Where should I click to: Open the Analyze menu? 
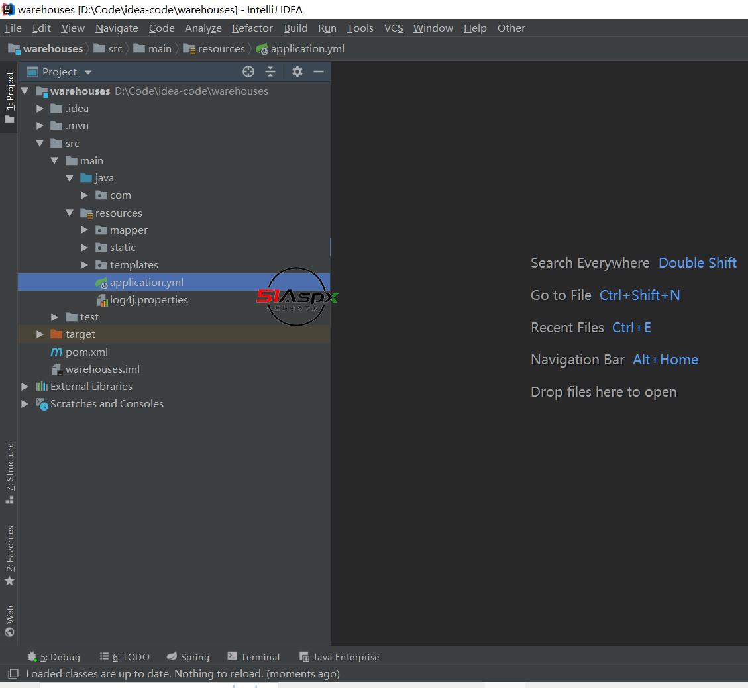point(203,28)
